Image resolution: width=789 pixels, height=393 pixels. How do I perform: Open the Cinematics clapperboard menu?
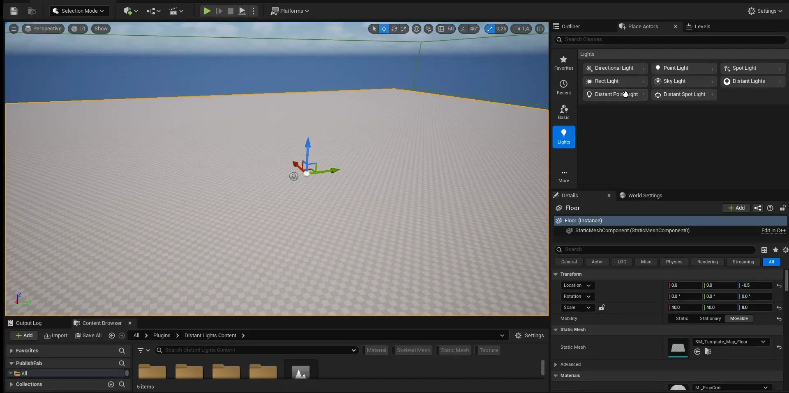[176, 11]
